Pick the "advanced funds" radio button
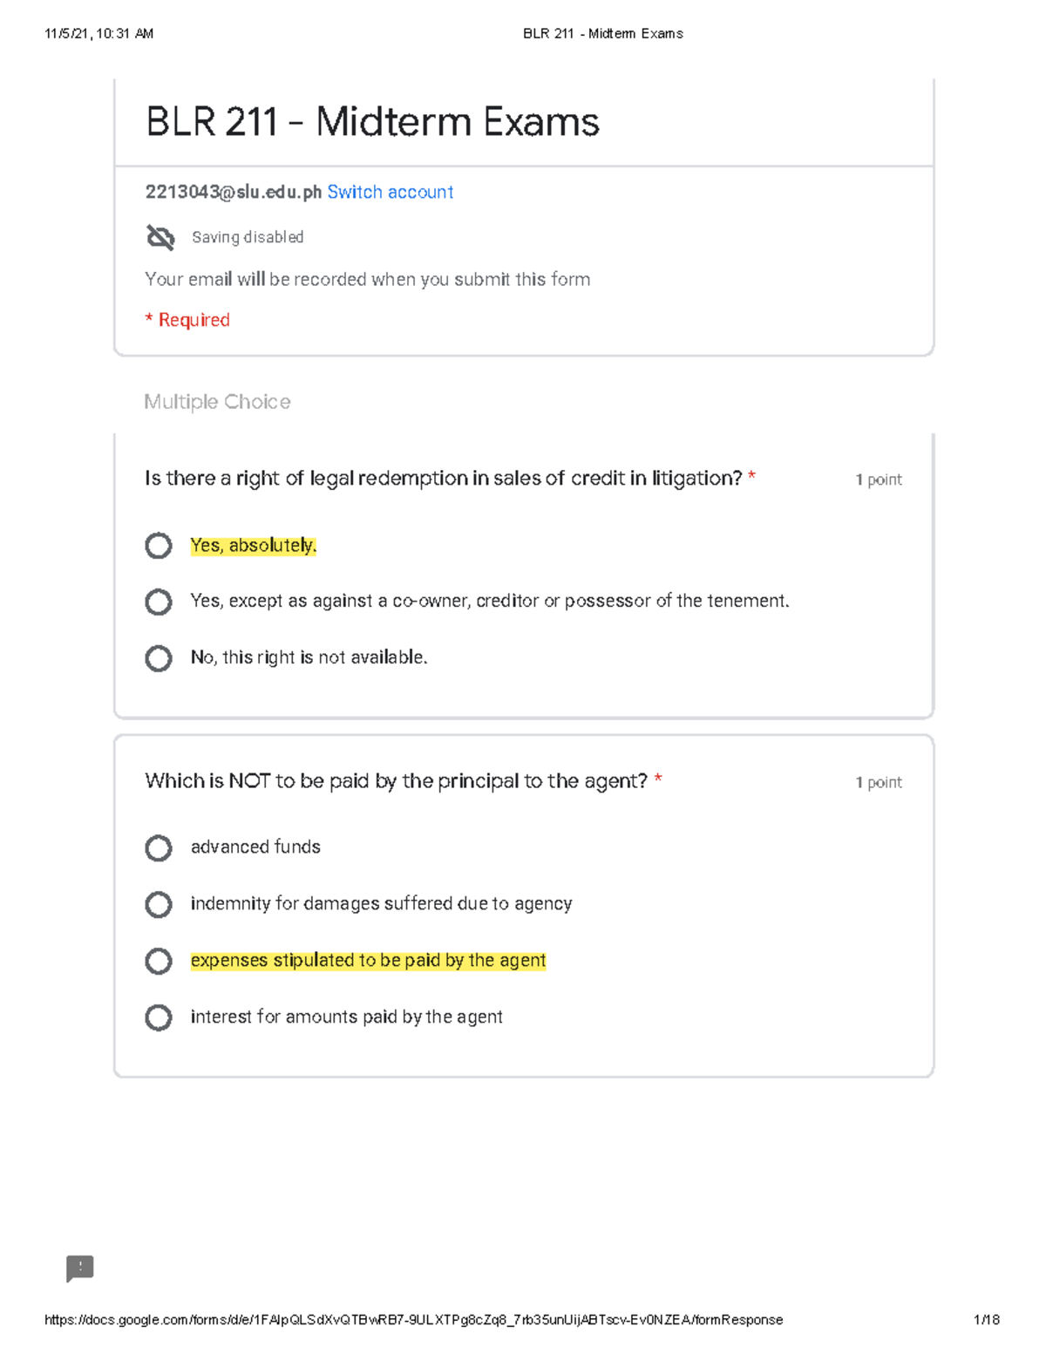 tap(159, 847)
